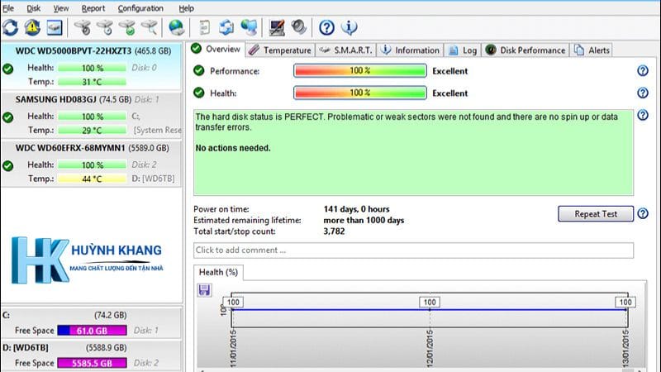
Task: Select SAMSUNG HD083GJ disk entry
Action: (x=92, y=115)
